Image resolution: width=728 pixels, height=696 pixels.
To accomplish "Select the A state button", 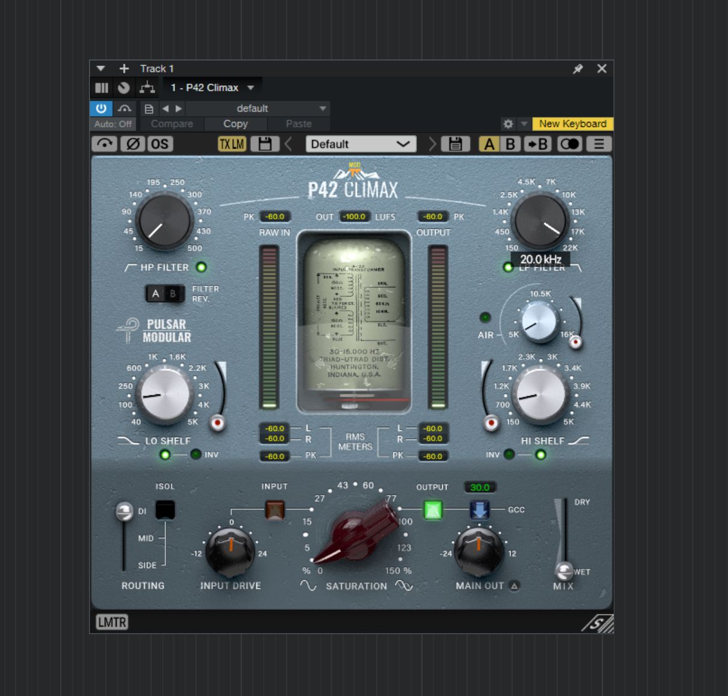I will click(x=489, y=144).
